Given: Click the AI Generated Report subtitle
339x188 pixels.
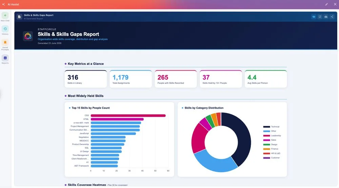Looking at the screenshot, I should 33,19.
